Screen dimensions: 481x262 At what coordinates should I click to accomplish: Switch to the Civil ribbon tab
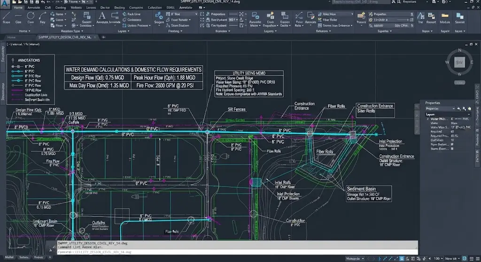coord(48,7)
